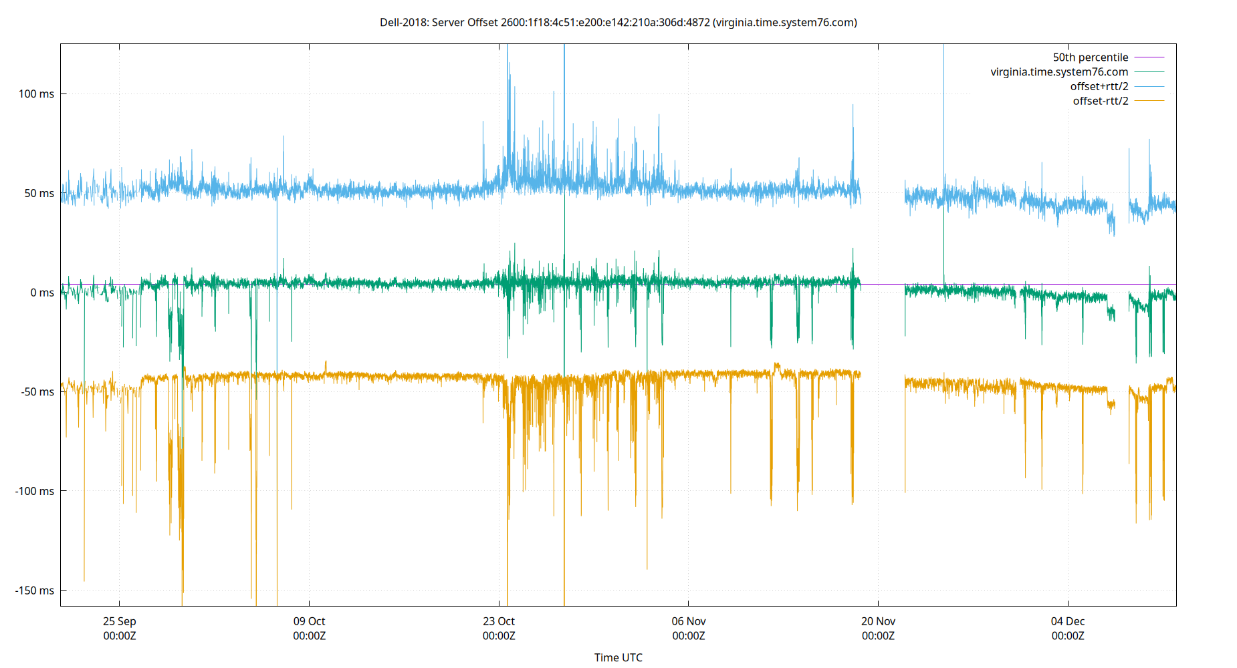The image size is (1237, 668).
Task: Click the "23 Oct" date label
Action: [x=498, y=621]
